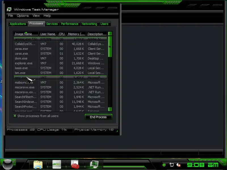Click the Task Manager title bar icon
This screenshot has width=227, height=170.
9,10
